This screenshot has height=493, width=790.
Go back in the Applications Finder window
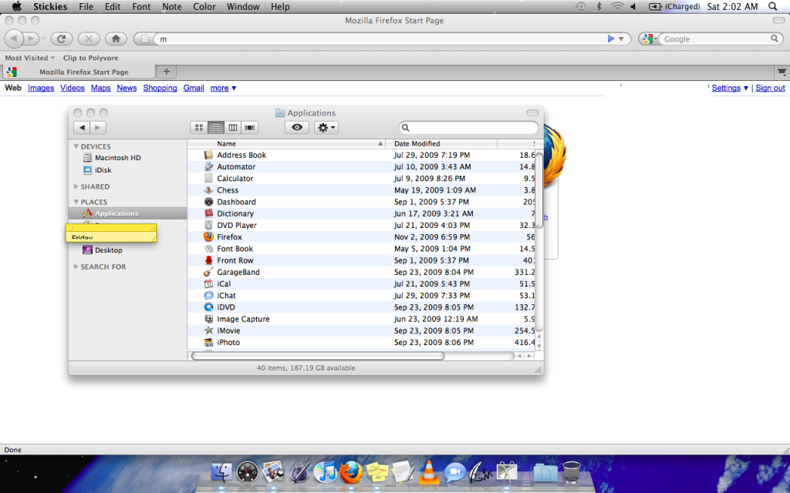[x=82, y=128]
